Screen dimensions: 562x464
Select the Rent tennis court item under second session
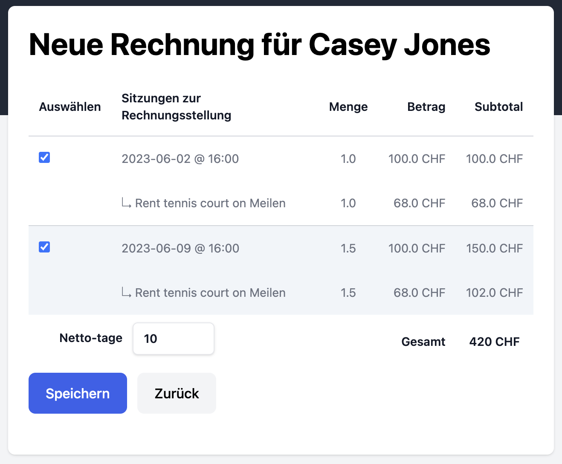tap(210, 293)
